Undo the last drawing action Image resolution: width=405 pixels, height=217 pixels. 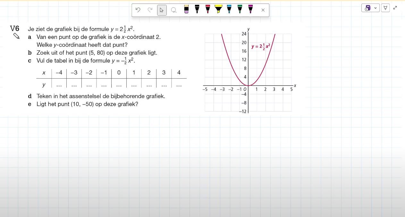(138, 10)
